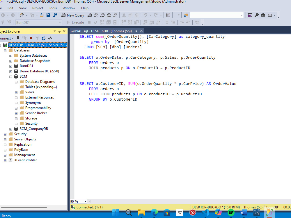This screenshot has width=291, height=218.
Task: Open Pinterest from the taskbar
Action: [x=192, y=213]
